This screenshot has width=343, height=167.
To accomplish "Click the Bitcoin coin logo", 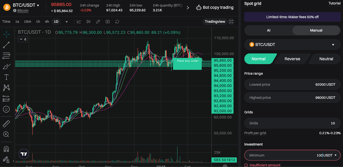I will (6, 7).
